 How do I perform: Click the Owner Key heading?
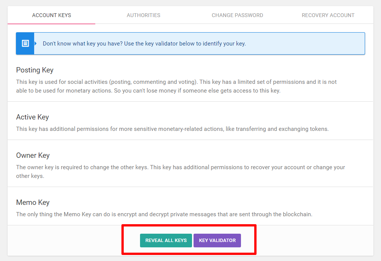33,156
